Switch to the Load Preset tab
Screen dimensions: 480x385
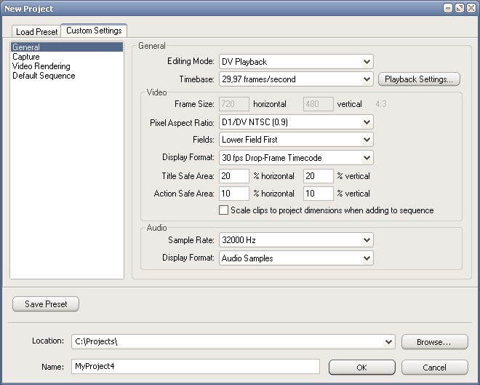coord(36,31)
